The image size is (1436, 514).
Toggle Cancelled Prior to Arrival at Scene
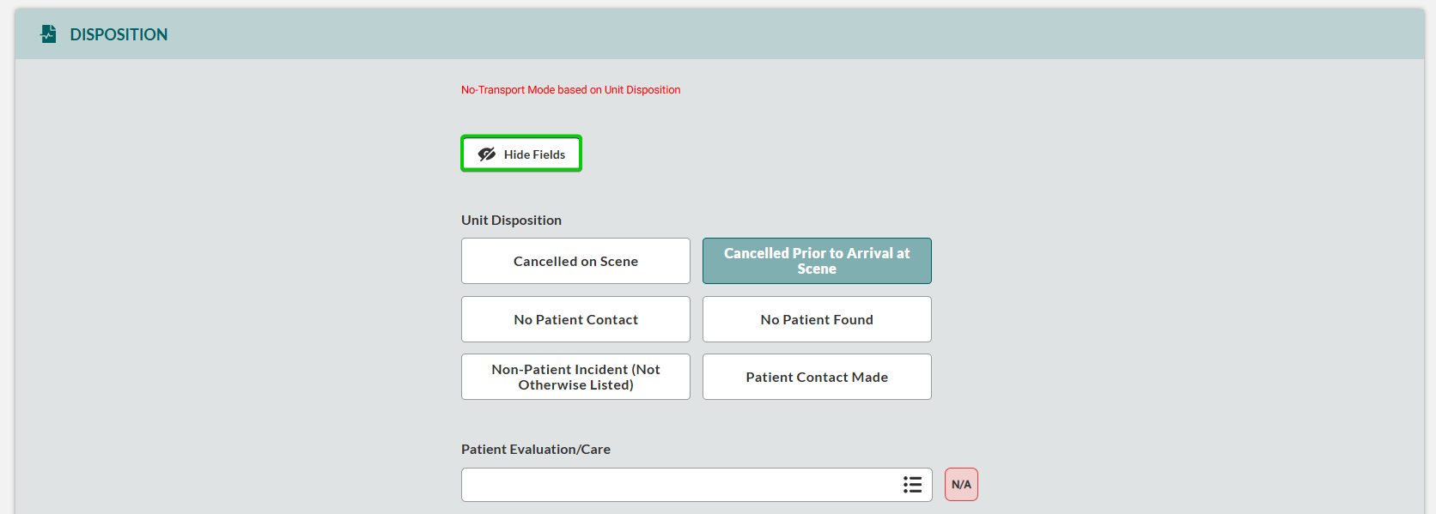(817, 261)
